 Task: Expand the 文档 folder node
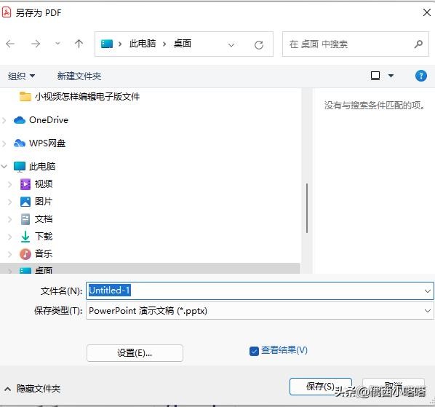coord(9,219)
